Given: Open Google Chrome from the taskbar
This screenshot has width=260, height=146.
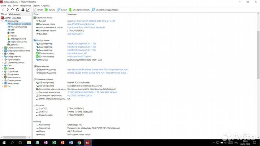Looking at the screenshot, I should (79, 142).
